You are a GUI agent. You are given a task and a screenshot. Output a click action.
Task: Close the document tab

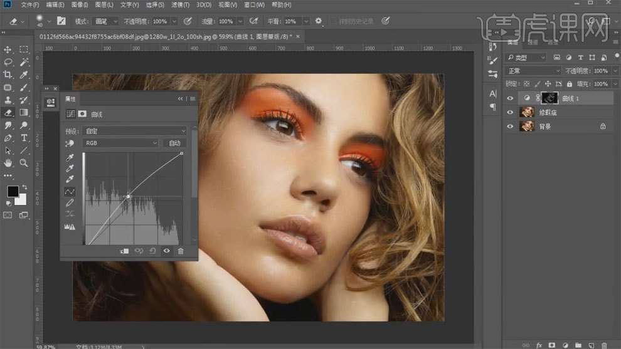pyautogui.click(x=298, y=36)
